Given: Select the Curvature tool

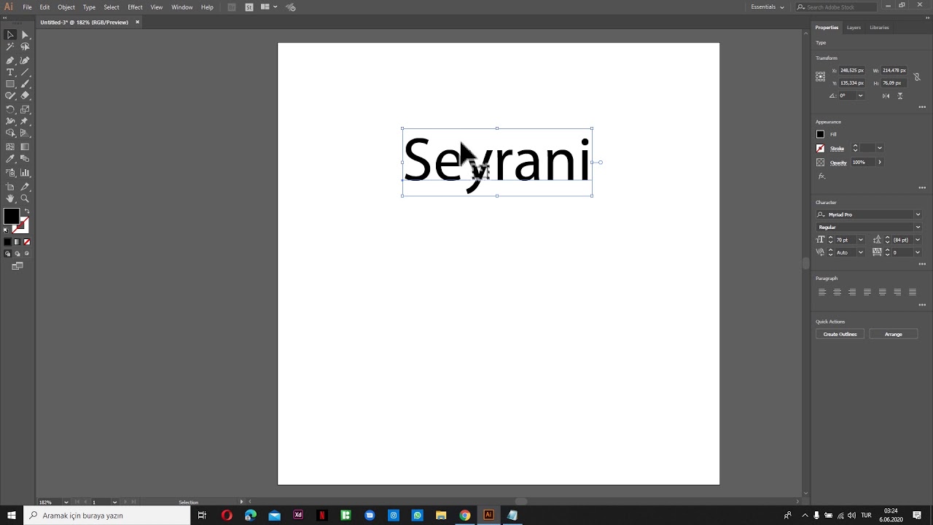Looking at the screenshot, I should pos(25,60).
